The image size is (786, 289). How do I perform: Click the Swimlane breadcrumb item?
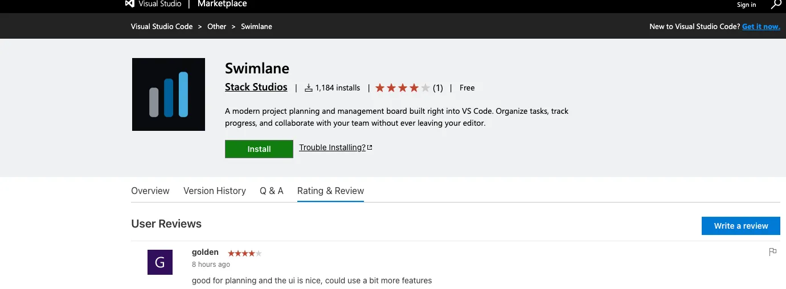coord(256,27)
